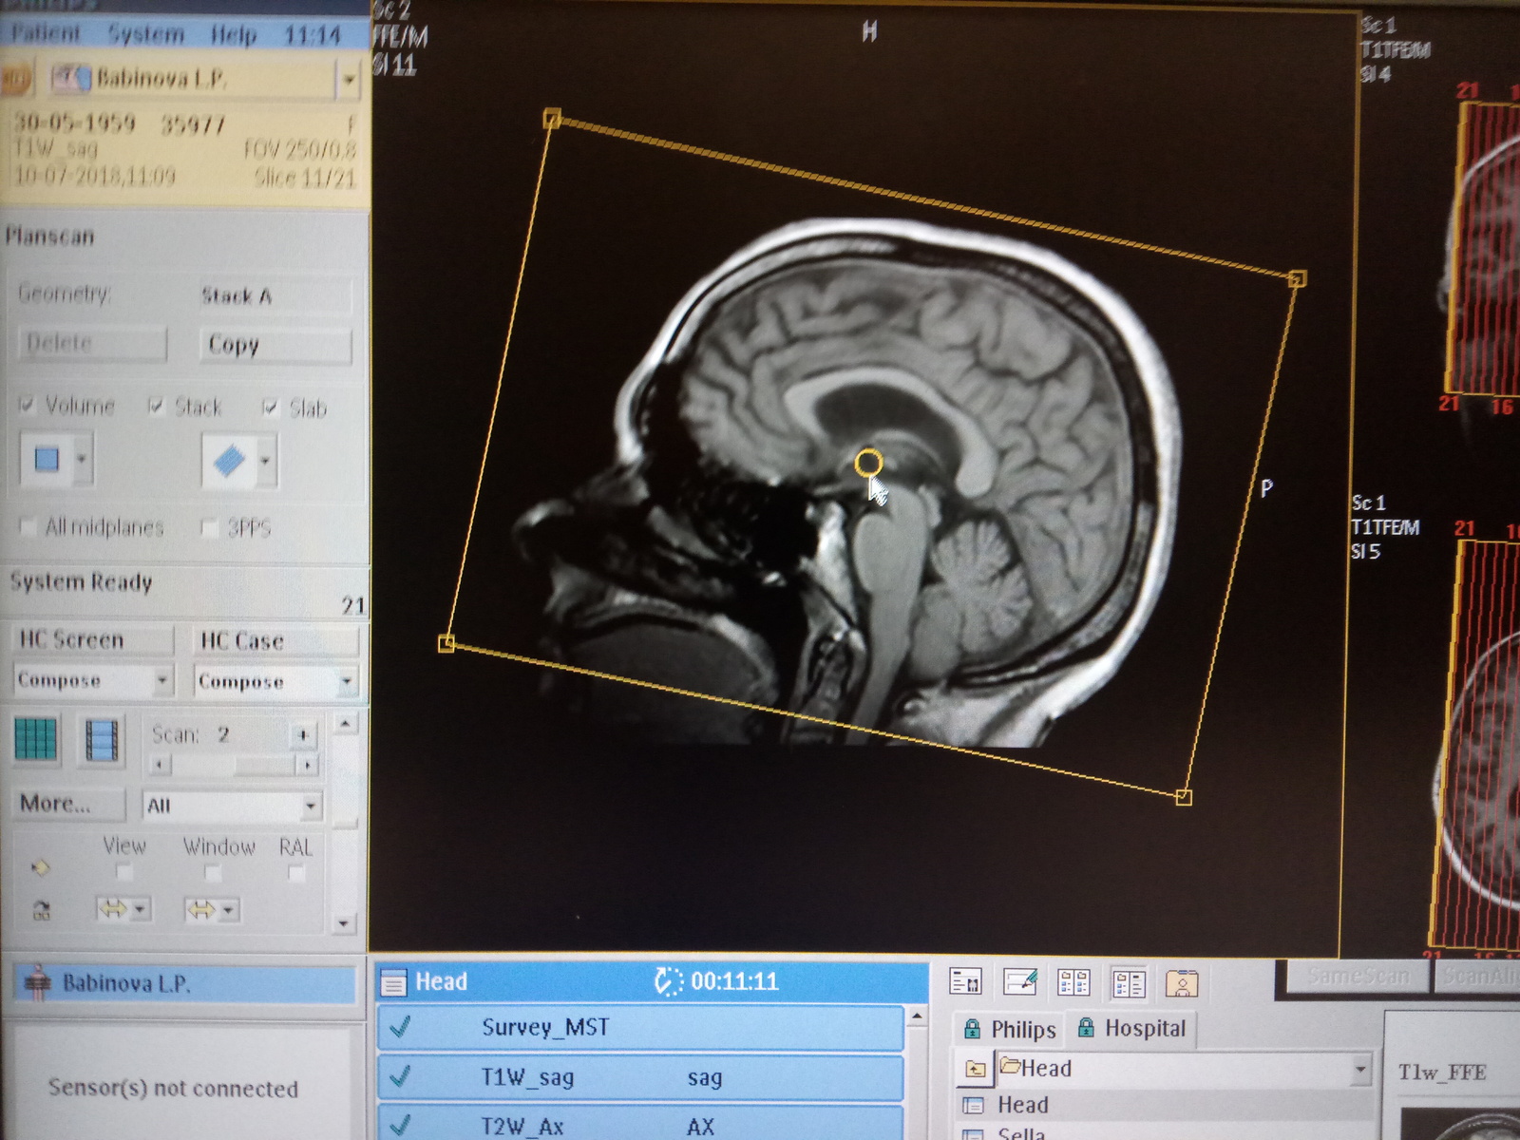
Task: Switch to the Philips tab
Action: click(x=1010, y=1029)
